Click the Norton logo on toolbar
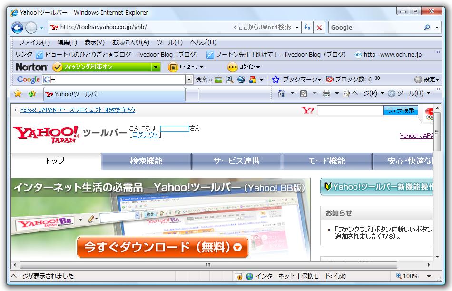The image size is (452, 291). 31,67
